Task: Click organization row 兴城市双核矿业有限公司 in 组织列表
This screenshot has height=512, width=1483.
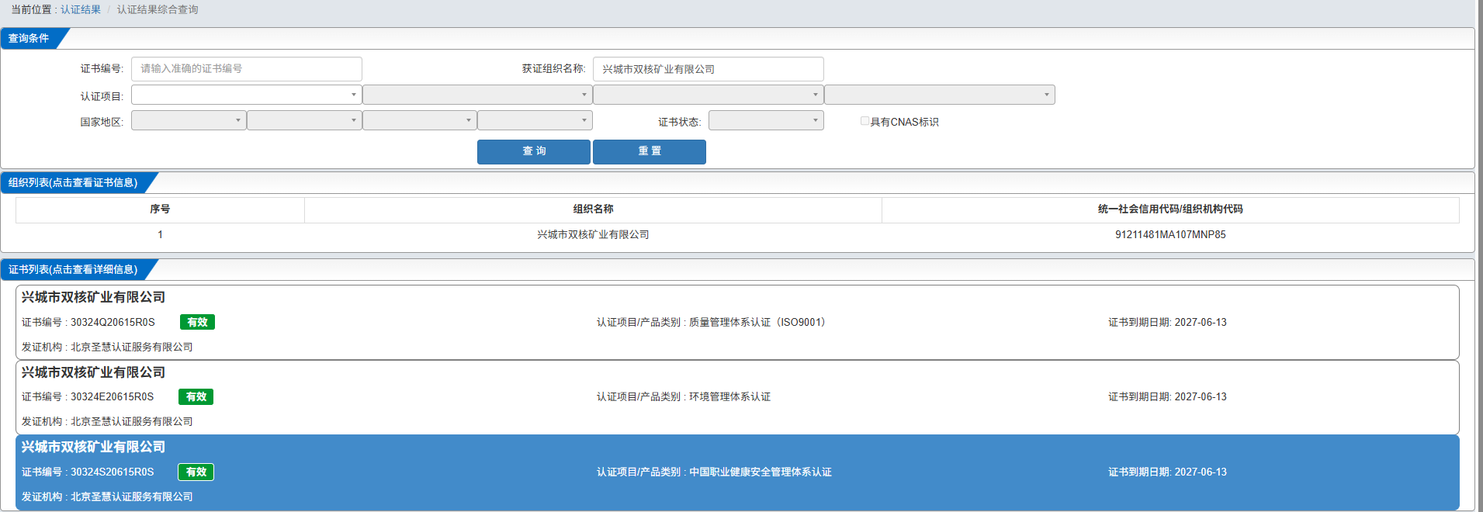Action: coord(593,234)
